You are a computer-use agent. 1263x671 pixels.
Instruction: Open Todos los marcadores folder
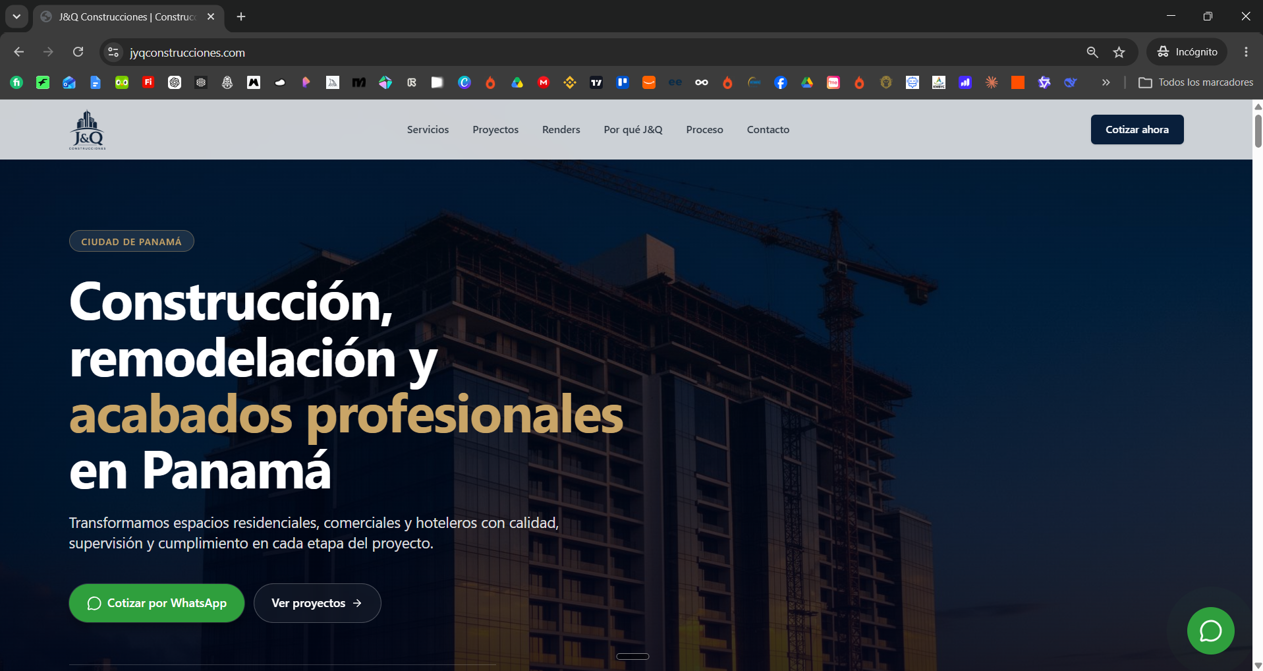pyautogui.click(x=1196, y=82)
